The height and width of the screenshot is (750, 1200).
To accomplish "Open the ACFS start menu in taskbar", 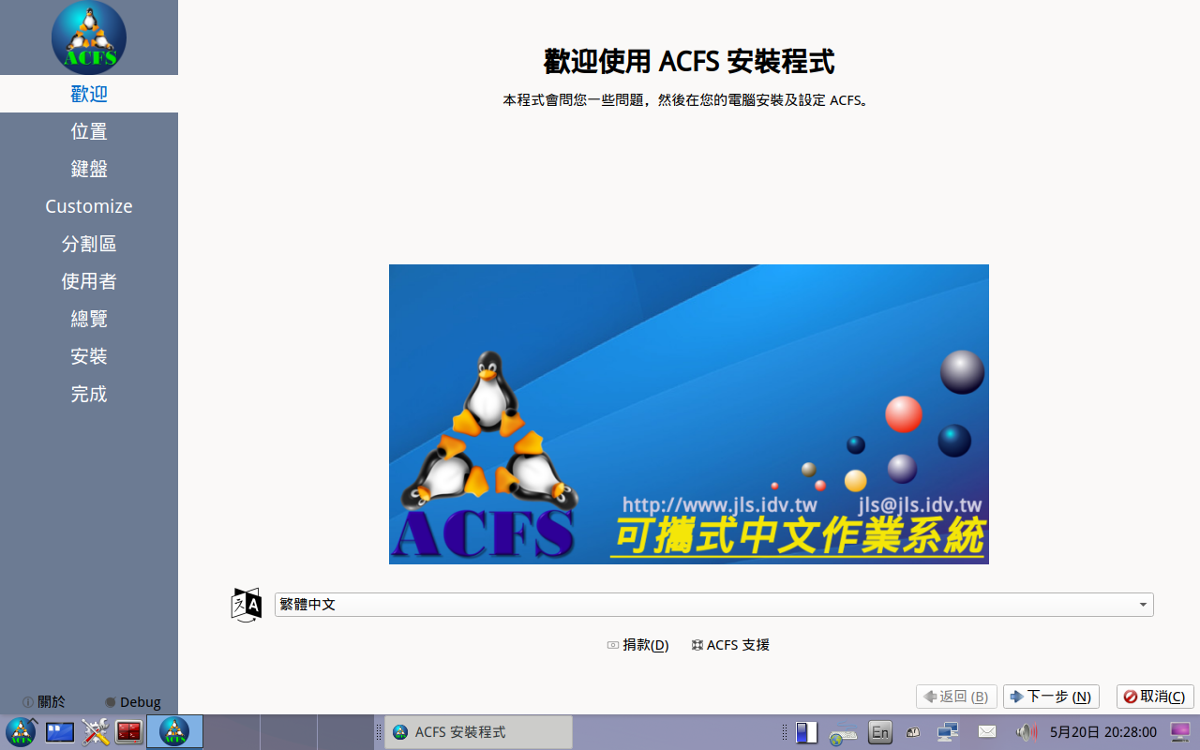I will tap(21, 732).
